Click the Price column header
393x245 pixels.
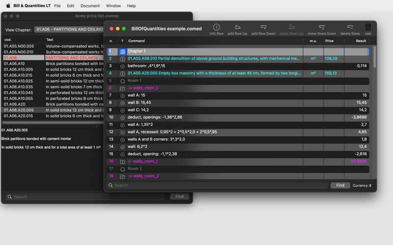click(x=334, y=41)
